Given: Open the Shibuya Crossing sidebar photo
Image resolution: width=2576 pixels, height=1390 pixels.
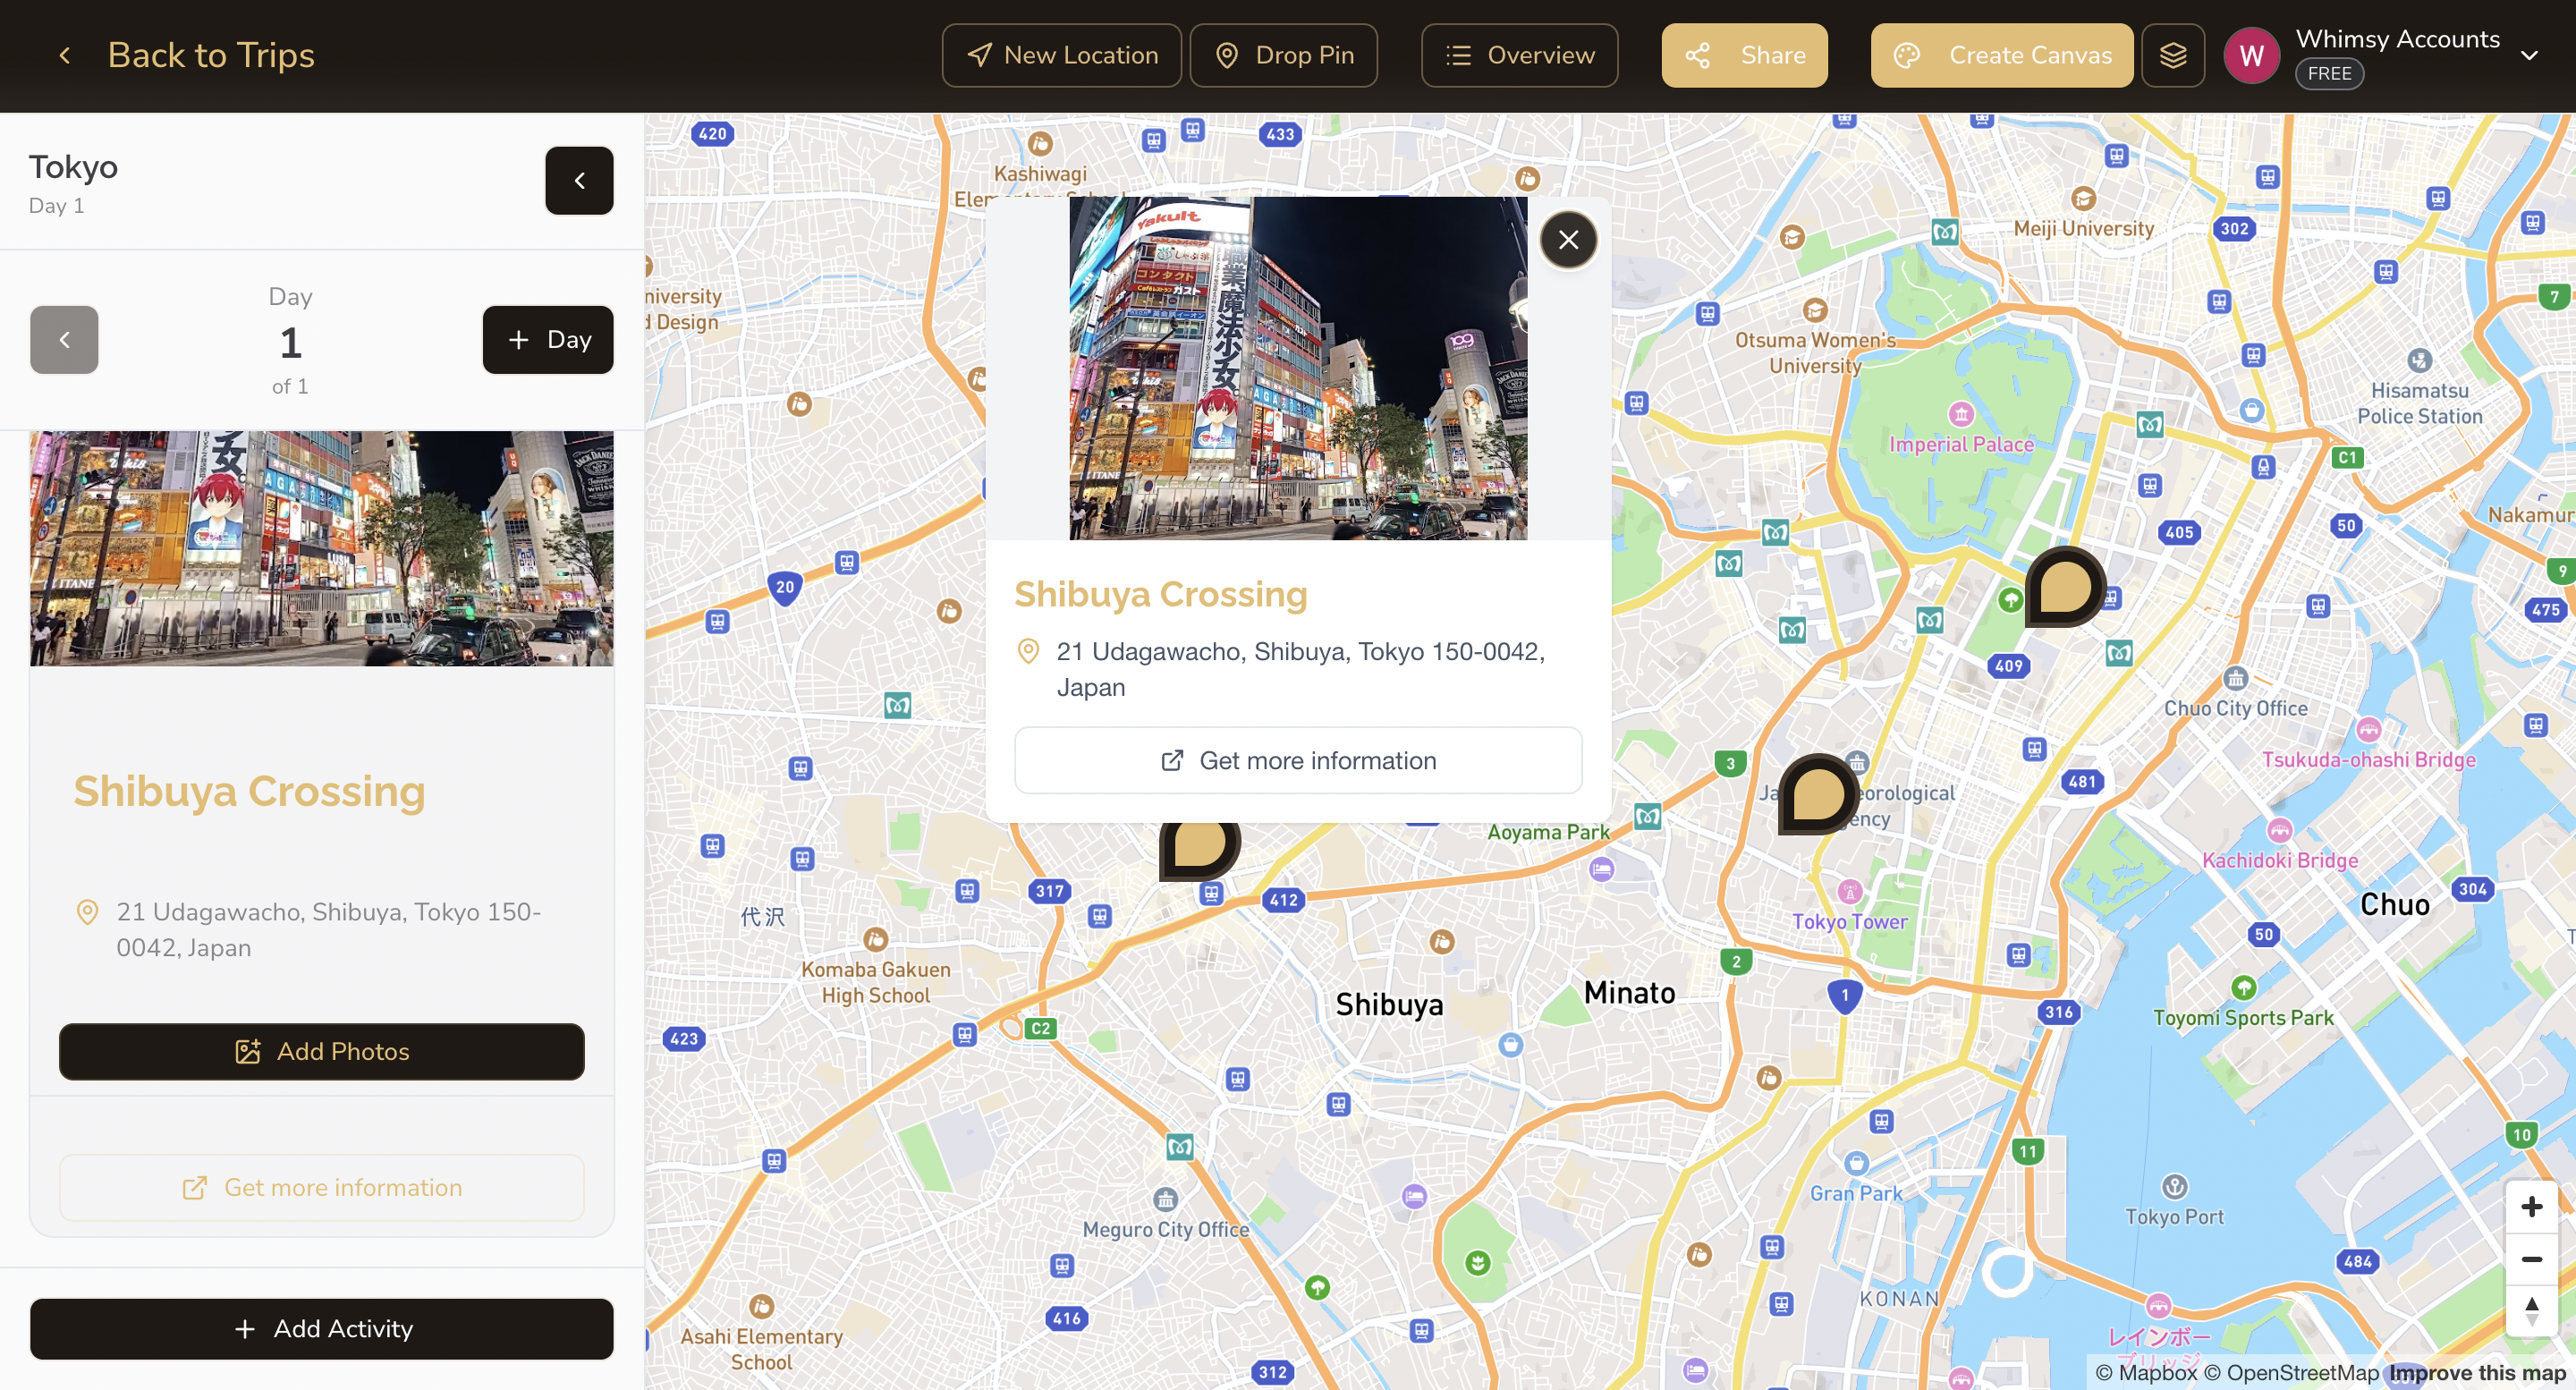Looking at the screenshot, I should pyautogui.click(x=321, y=548).
